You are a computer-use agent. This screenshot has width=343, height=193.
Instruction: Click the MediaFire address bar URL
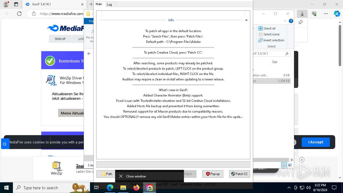tap(61, 14)
